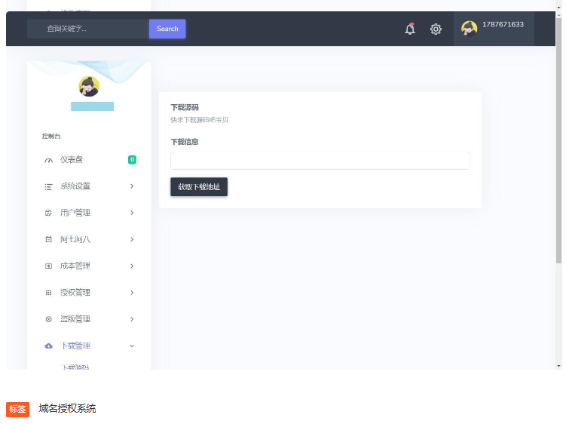The image size is (566, 424).
Task: Click the 获取下载地址 button
Action: click(199, 186)
